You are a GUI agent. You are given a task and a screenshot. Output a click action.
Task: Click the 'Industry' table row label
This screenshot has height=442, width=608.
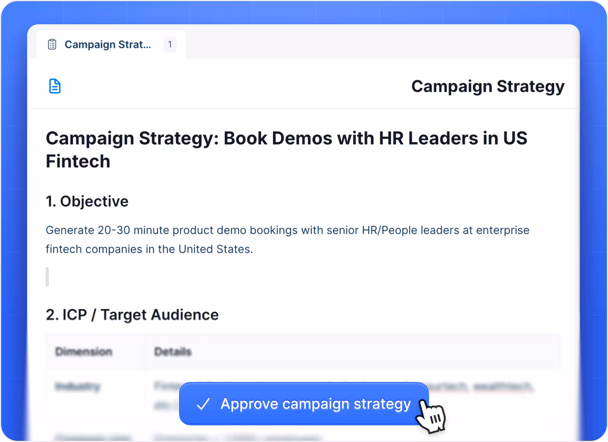click(77, 386)
